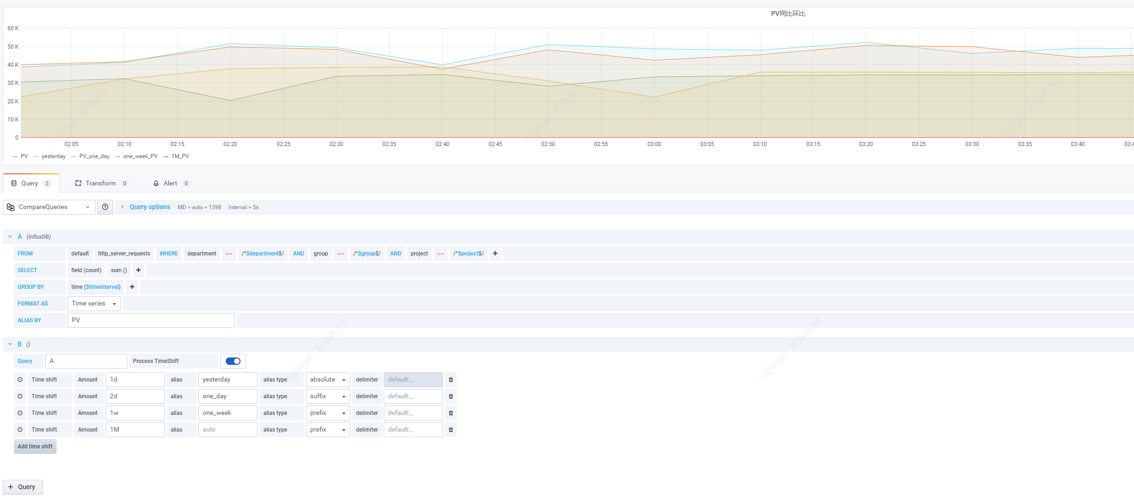Toggle the Process TimeShift switch
The height and width of the screenshot is (503, 1134).
(233, 361)
